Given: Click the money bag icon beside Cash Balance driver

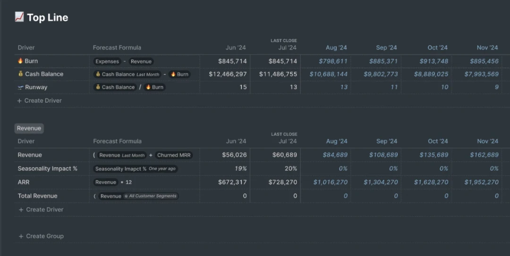Looking at the screenshot, I should pyautogui.click(x=20, y=74).
